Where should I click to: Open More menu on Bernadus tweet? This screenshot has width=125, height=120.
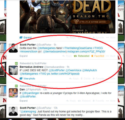[111, 78]
